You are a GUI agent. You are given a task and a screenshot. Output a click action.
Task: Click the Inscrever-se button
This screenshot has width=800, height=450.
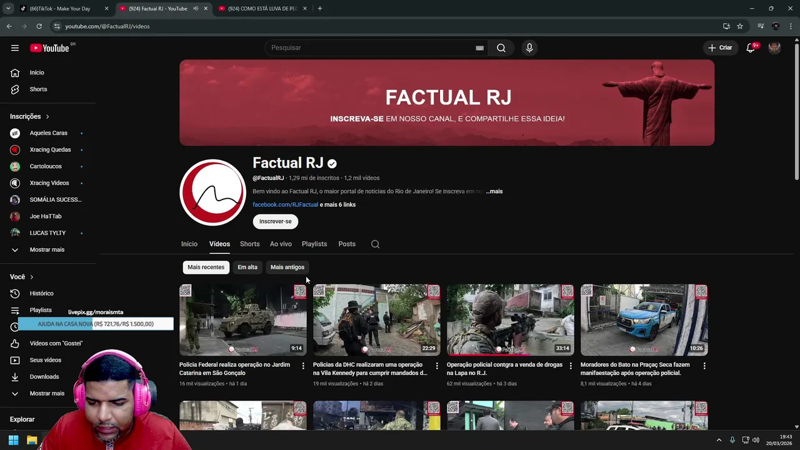pyautogui.click(x=276, y=221)
